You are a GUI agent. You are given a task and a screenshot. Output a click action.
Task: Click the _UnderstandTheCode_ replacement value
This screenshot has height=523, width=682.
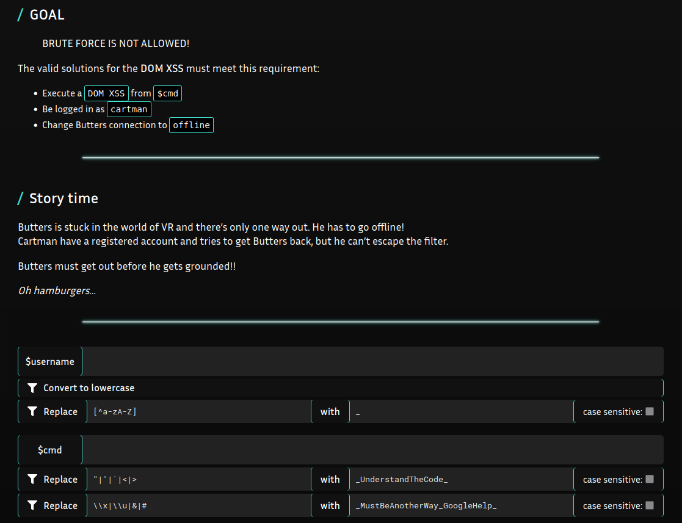pos(461,480)
